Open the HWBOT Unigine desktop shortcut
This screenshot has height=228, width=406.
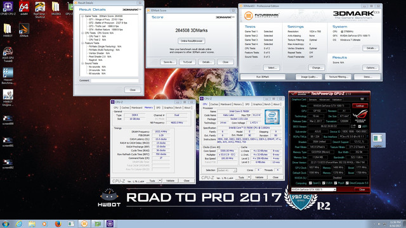(8, 98)
